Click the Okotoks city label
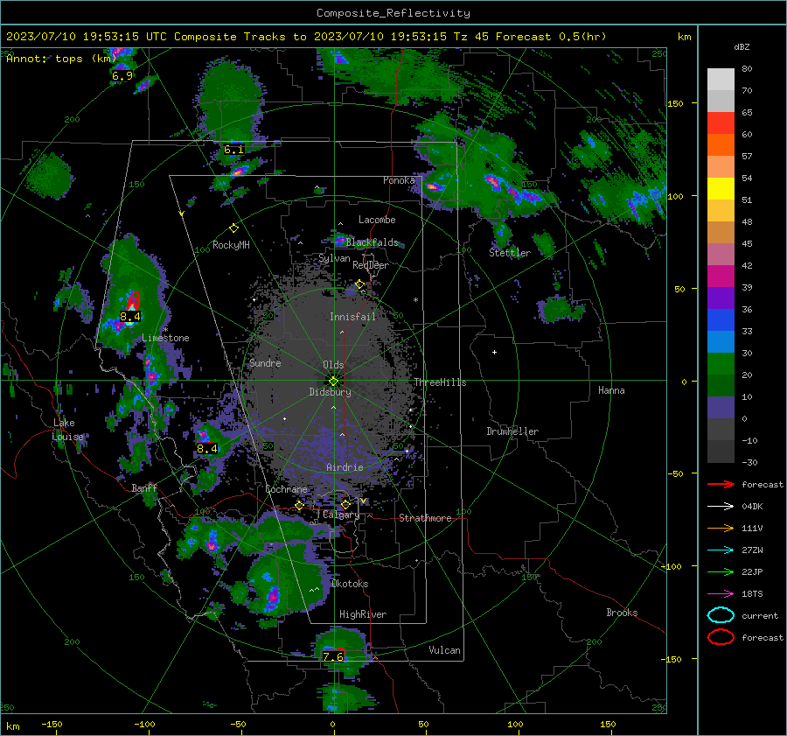 click(350, 584)
